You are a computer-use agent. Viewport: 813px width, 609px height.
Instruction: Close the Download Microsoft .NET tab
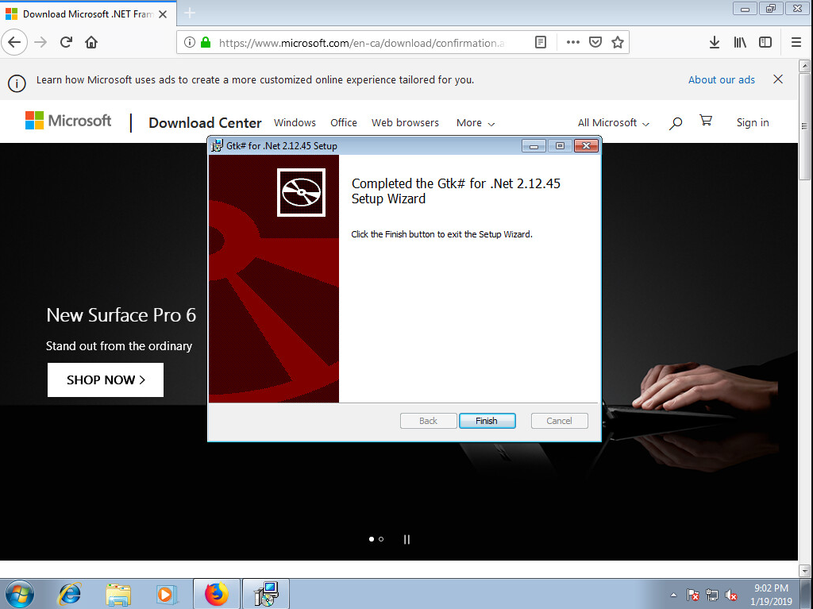[163, 14]
